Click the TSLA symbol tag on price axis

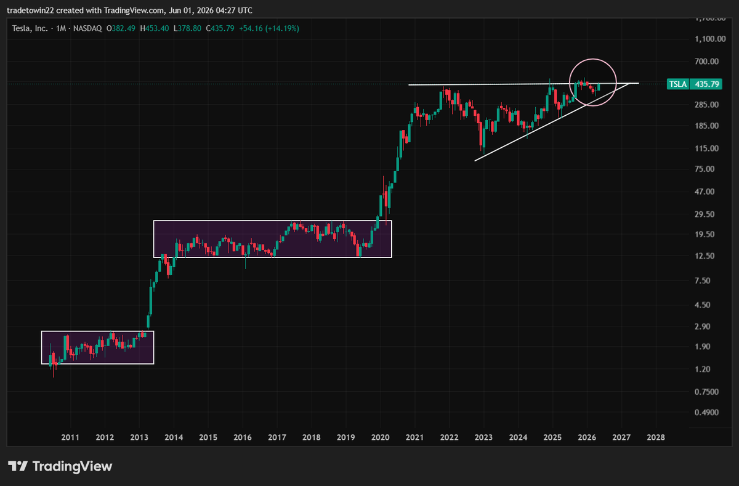click(679, 84)
